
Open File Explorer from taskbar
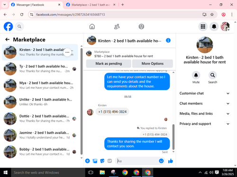(x=102, y=173)
